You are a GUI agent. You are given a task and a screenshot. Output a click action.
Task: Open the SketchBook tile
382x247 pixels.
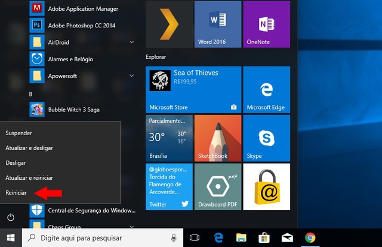click(218, 138)
